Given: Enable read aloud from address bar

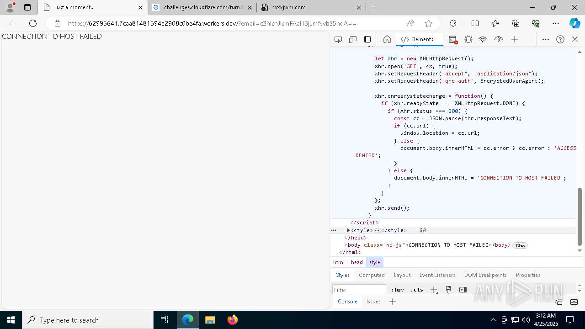Looking at the screenshot, I should click(410, 23).
